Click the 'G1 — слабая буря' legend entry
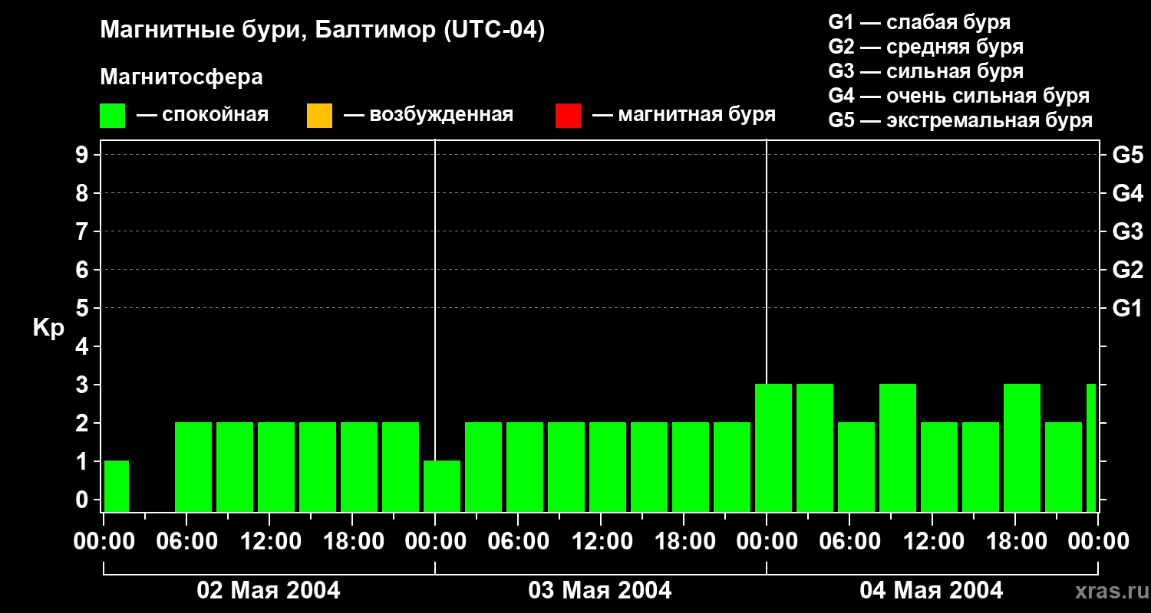The image size is (1151, 613). click(x=919, y=22)
